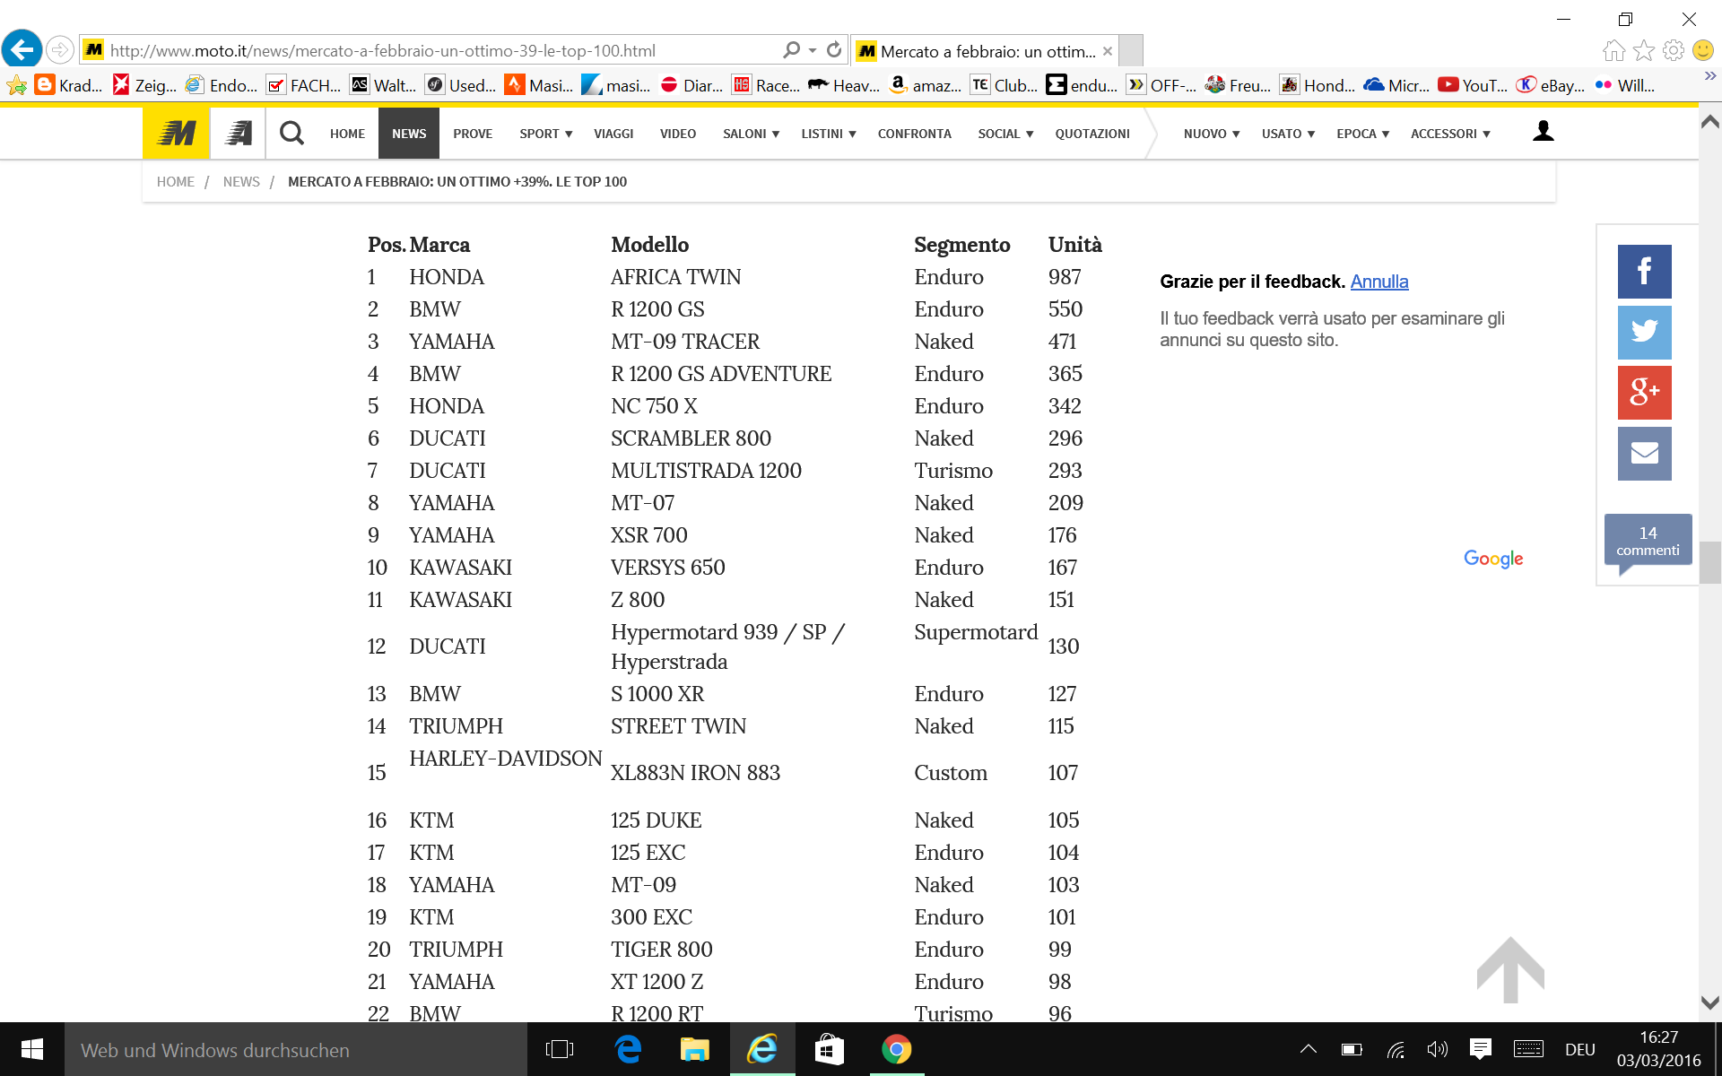Go to the QUOTAZIONI menu item
The width and height of the screenshot is (1722, 1076).
pyautogui.click(x=1091, y=134)
